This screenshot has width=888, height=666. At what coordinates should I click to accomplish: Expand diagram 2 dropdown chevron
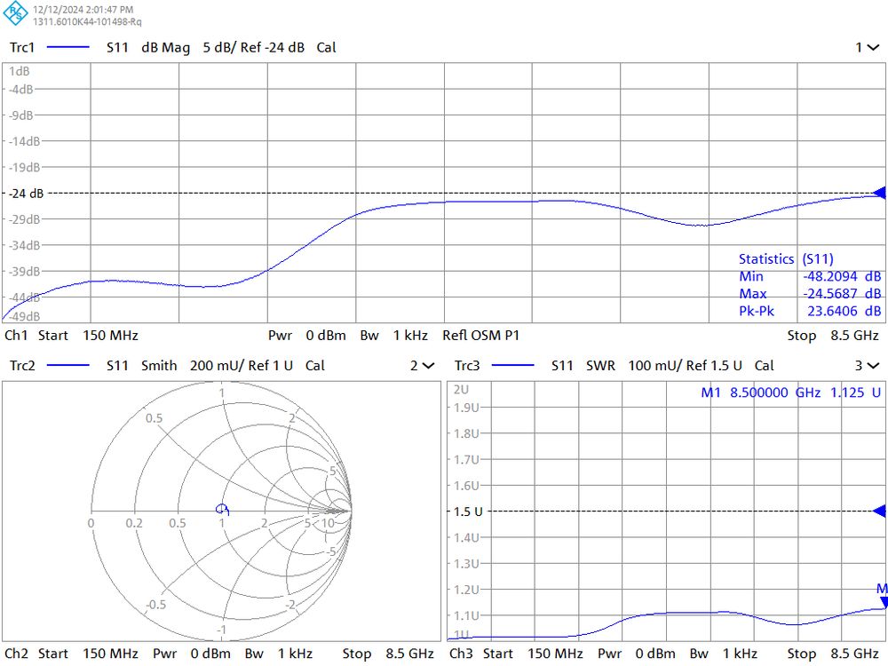(429, 366)
